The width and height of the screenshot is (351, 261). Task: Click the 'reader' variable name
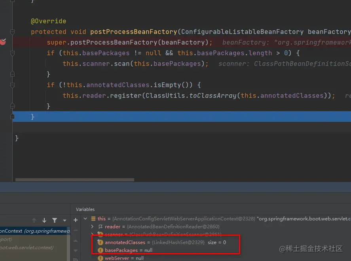point(113,226)
